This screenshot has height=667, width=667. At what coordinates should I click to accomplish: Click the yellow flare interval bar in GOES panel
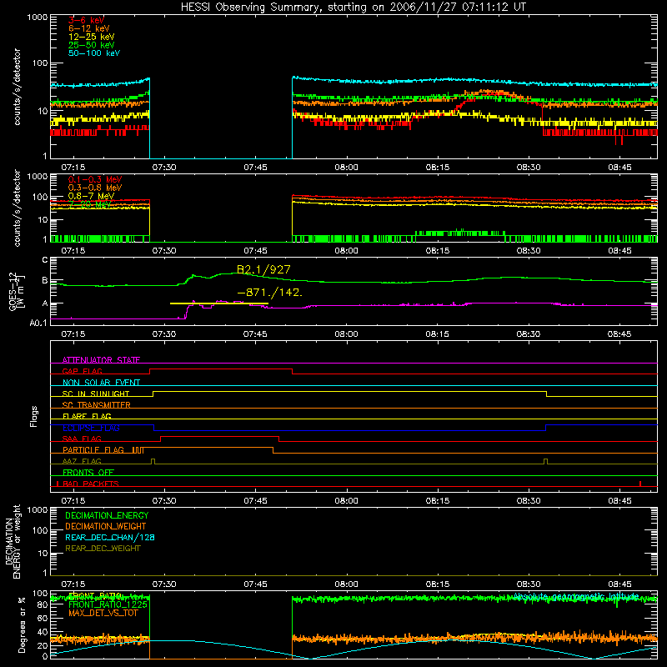pos(219,303)
